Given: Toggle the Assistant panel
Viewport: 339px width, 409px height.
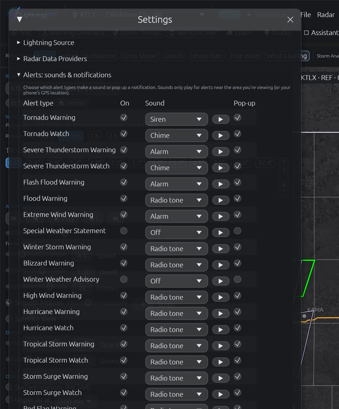Looking at the screenshot, I should pyautogui.click(x=321, y=33).
